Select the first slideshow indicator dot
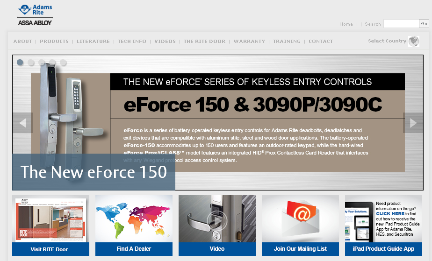 point(20,62)
